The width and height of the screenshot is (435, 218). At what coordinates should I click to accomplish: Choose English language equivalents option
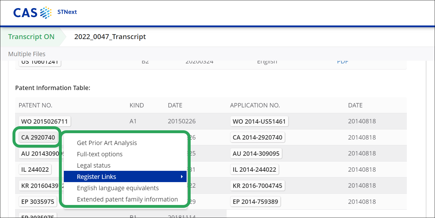(x=118, y=188)
